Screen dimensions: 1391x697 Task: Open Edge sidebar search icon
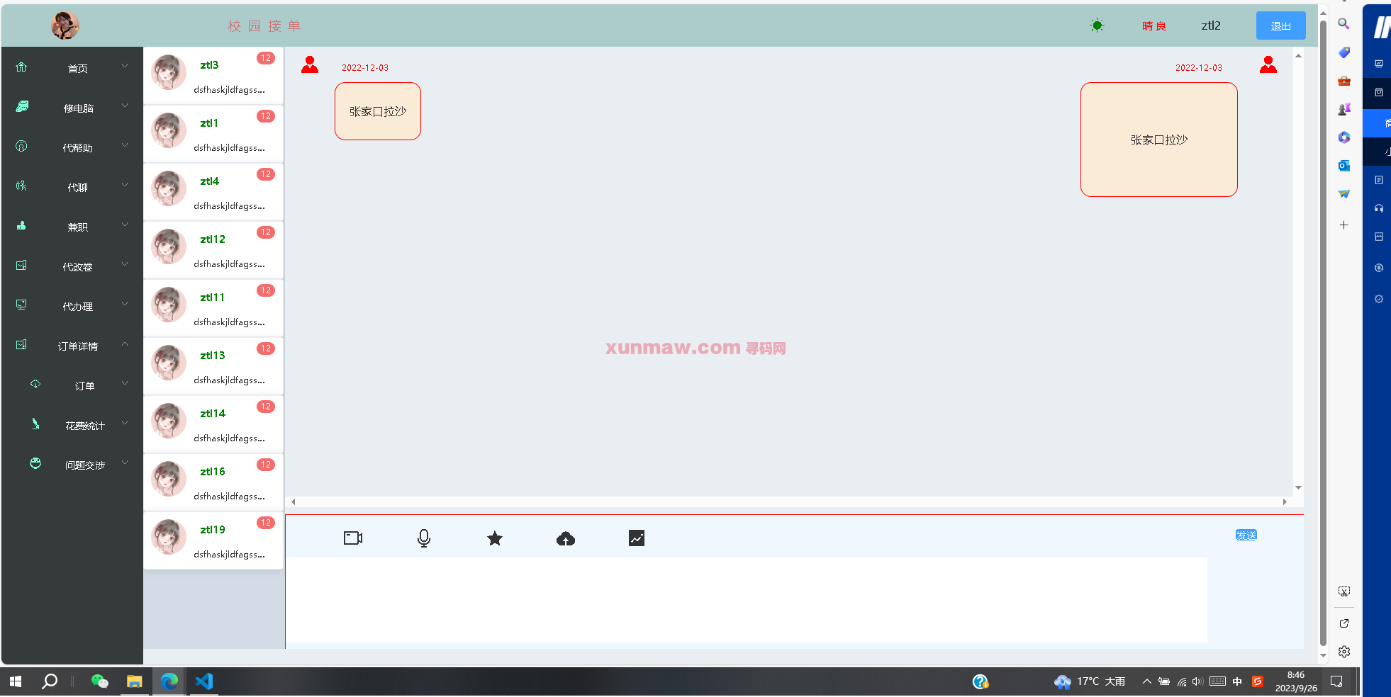(1343, 24)
